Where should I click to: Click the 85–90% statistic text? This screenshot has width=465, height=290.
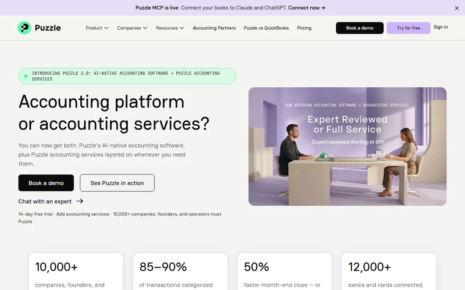pyautogui.click(x=163, y=267)
